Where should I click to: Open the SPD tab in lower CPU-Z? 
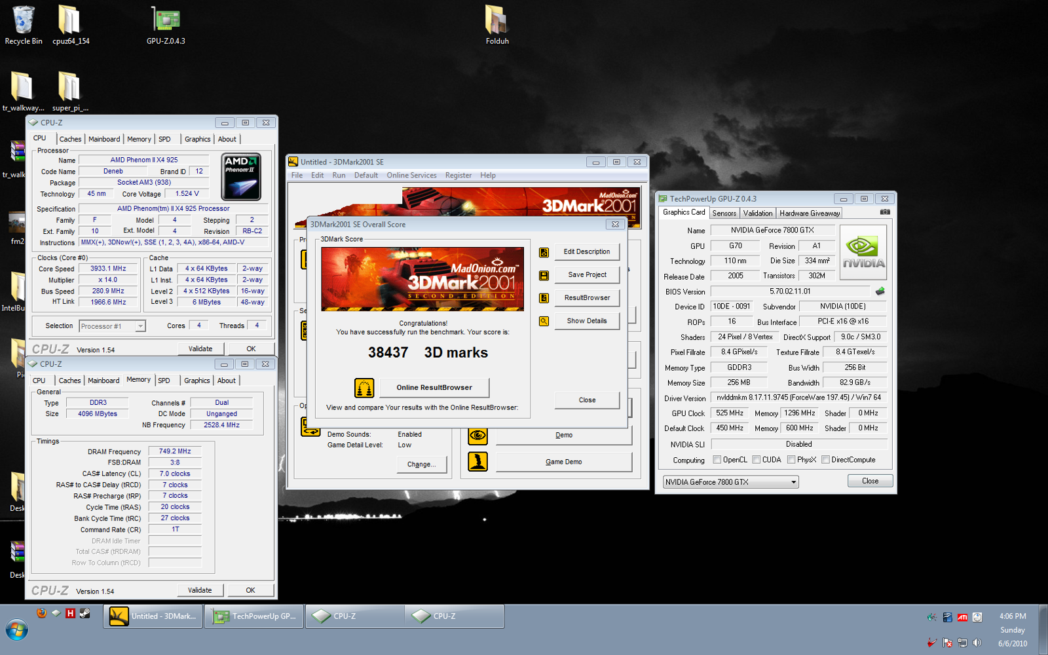164,381
